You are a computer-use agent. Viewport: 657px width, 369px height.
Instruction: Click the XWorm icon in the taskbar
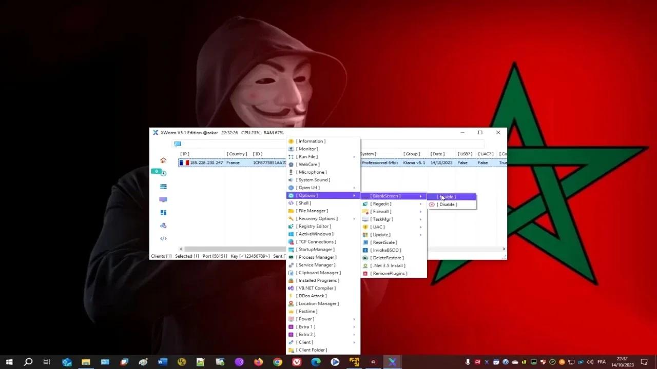click(x=392, y=361)
